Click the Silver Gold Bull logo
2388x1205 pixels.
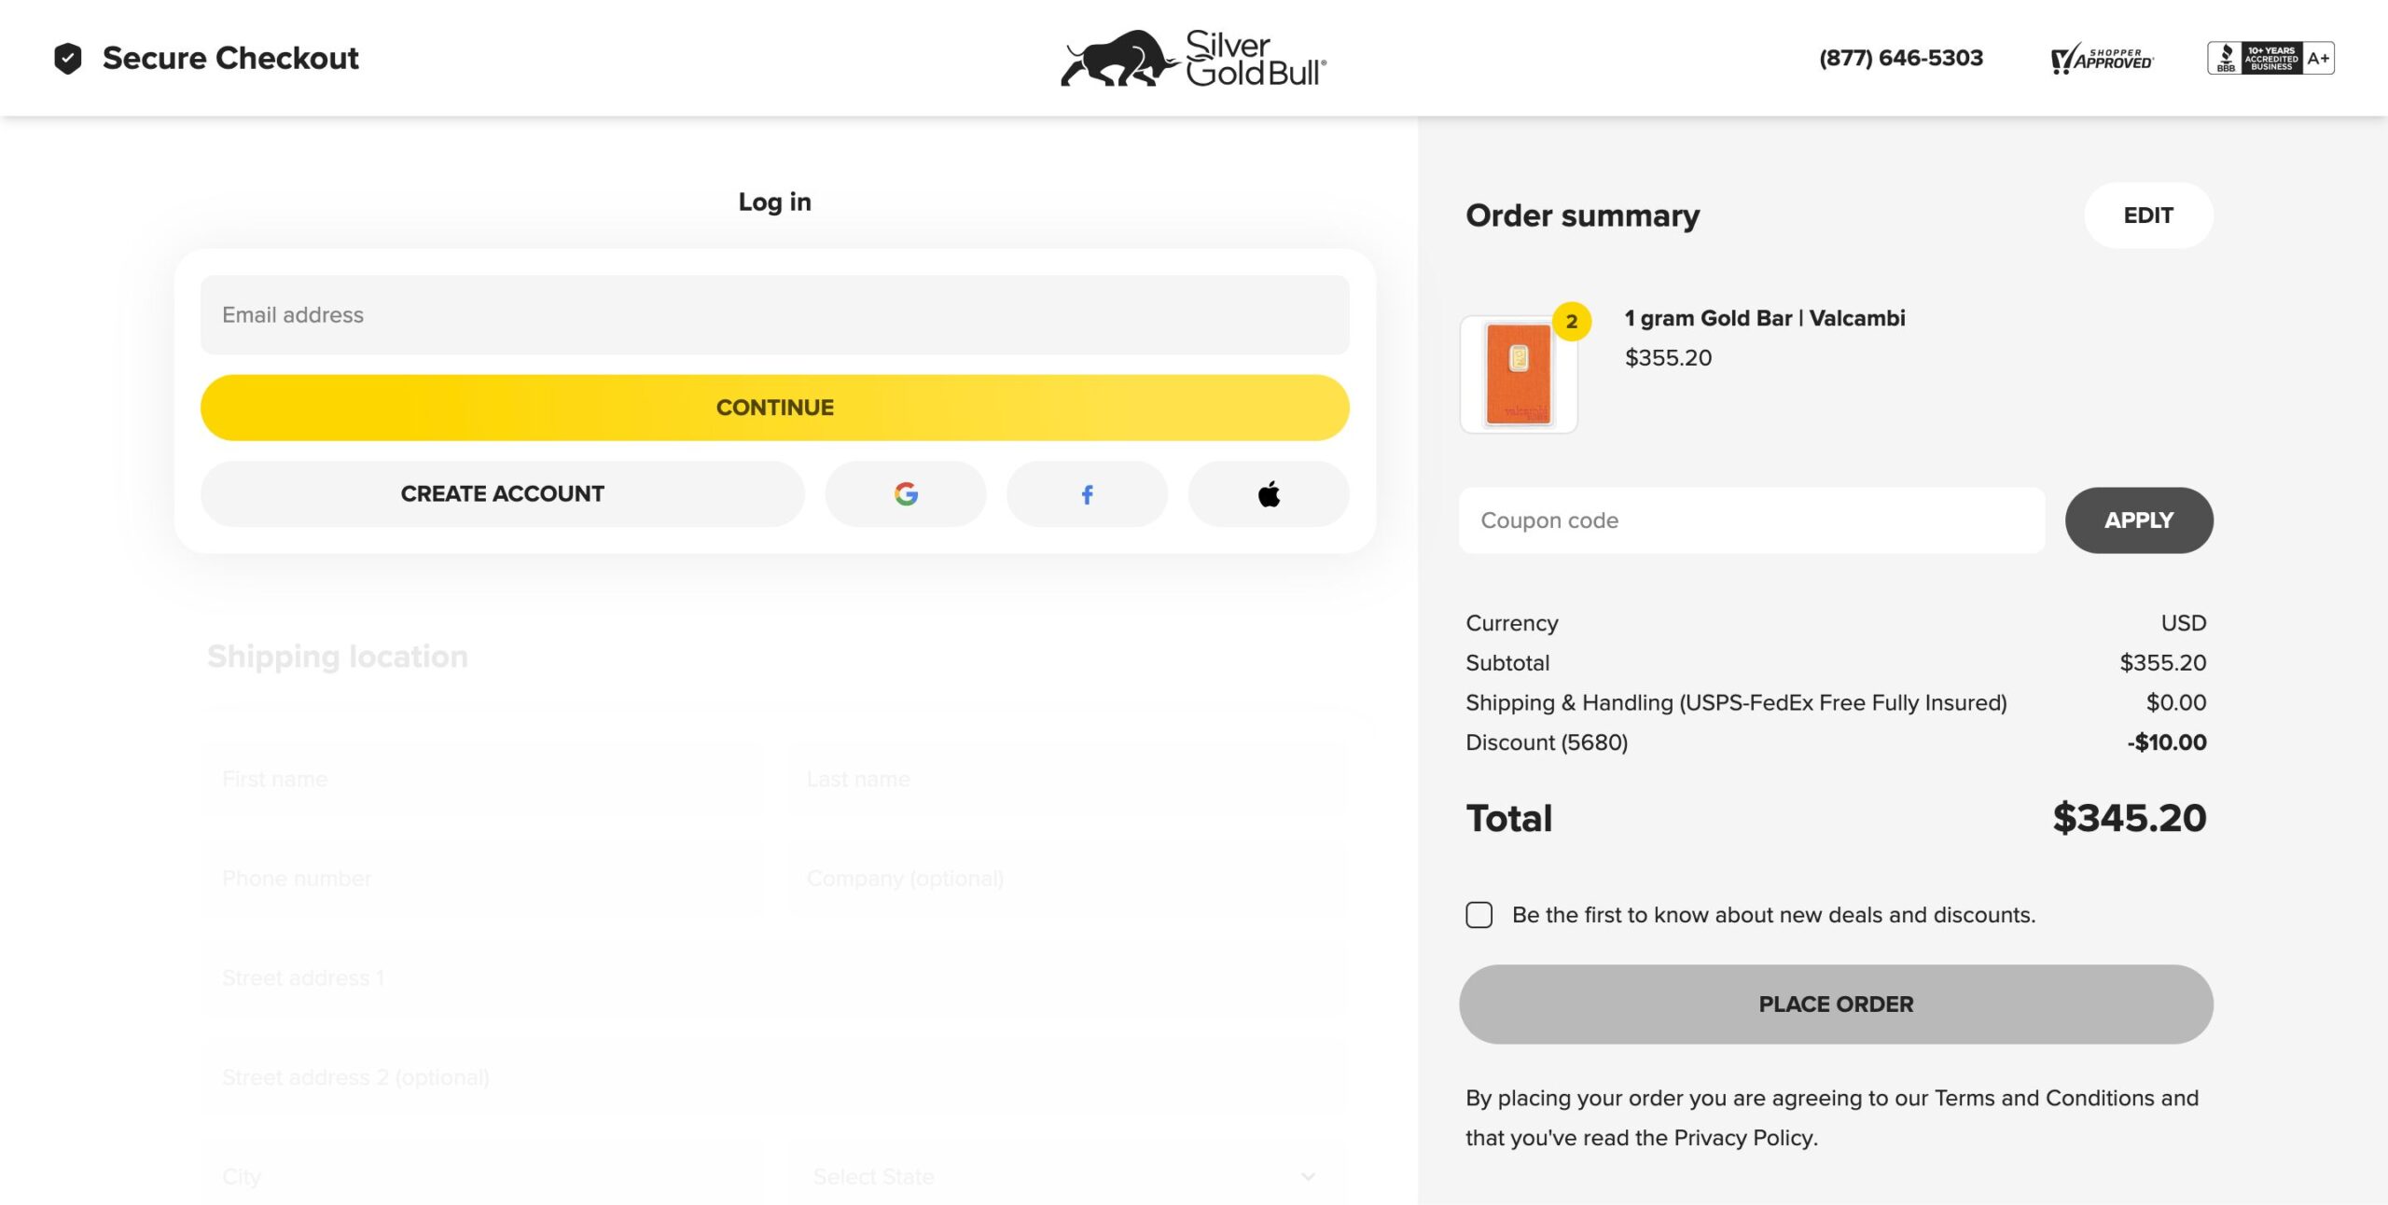coord(1193,58)
